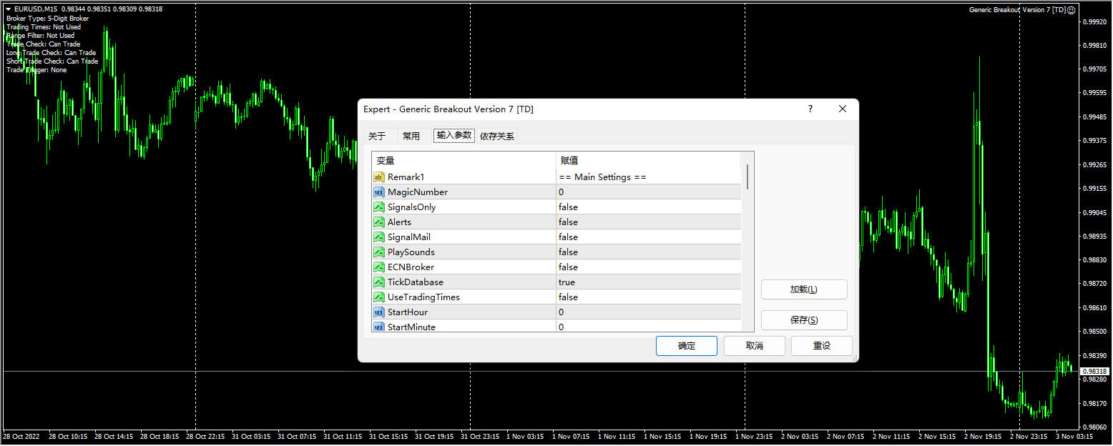Image resolution: width=1113 pixels, height=446 pixels.
Task: Select the SignalsOnly boolean icon
Action: tap(379, 207)
